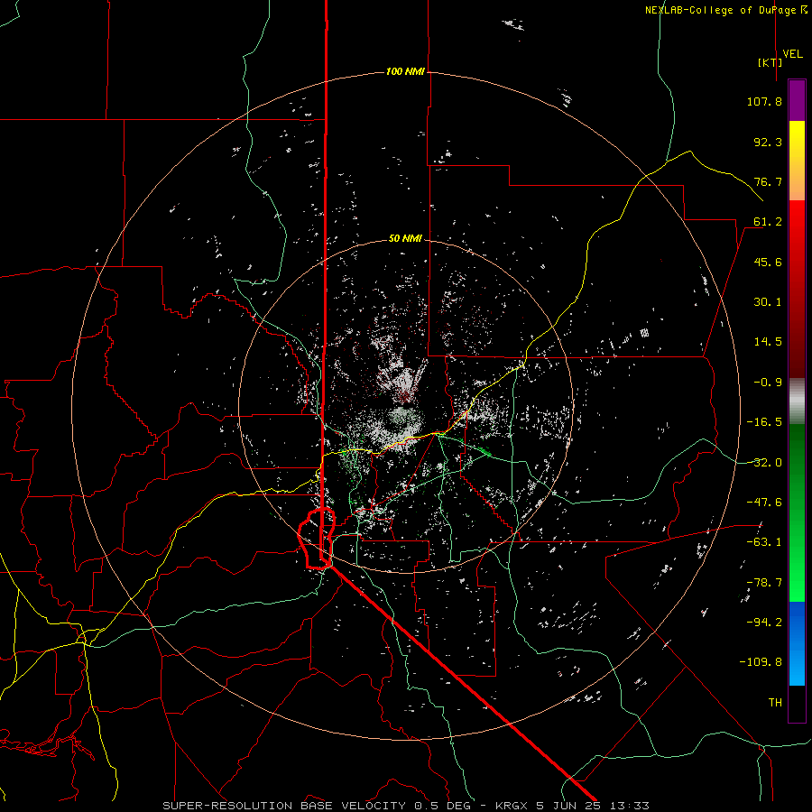Click the 50 NMI range ring label
The height and width of the screenshot is (812, 812).
tap(405, 239)
